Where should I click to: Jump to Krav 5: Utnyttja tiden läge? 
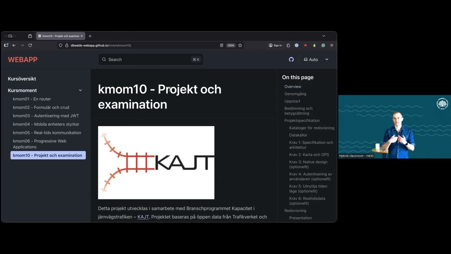click(308, 189)
